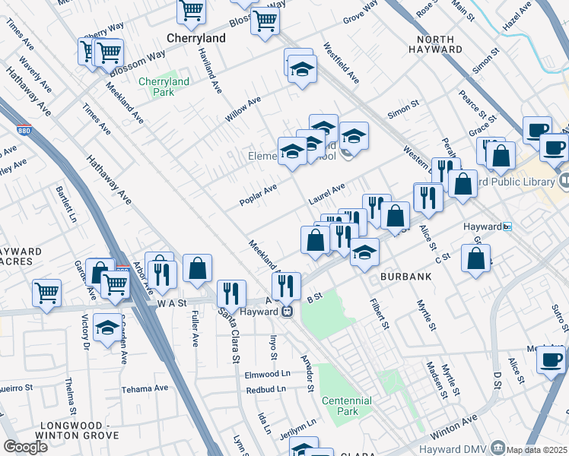Click the Hayward train station icon

pyautogui.click(x=287, y=312)
